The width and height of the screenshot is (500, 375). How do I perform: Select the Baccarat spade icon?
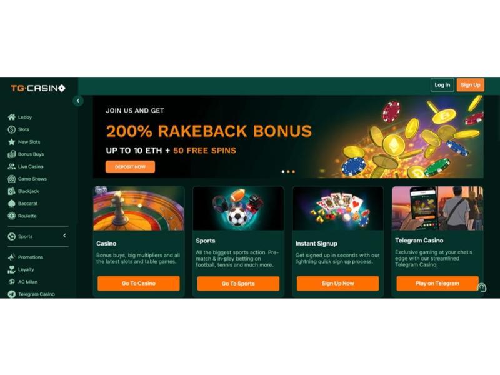(x=12, y=204)
